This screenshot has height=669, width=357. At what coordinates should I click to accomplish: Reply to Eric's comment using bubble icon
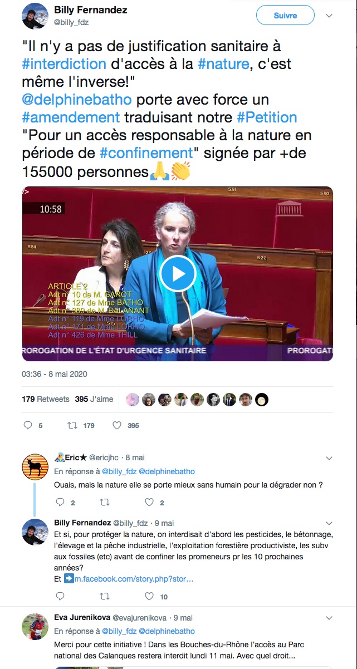point(60,502)
